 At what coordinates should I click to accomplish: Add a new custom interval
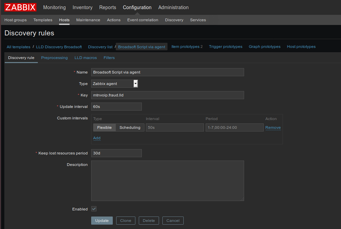pyautogui.click(x=97, y=138)
